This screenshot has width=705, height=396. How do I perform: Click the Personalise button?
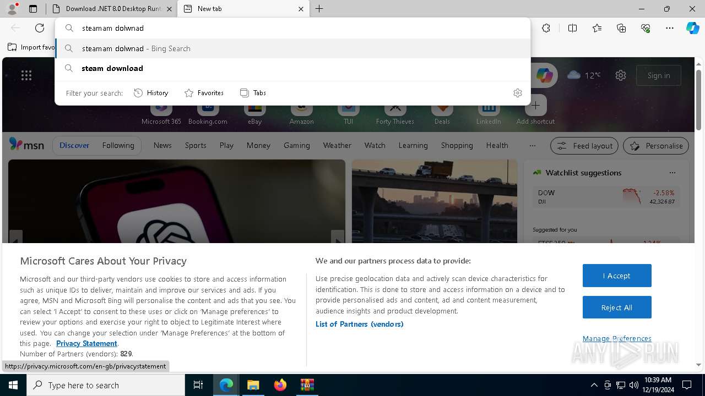[x=656, y=146]
